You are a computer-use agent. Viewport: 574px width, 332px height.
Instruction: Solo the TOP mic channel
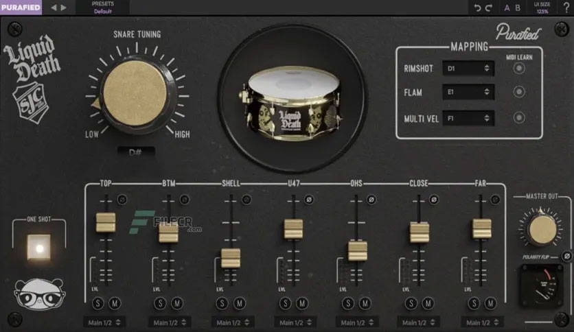coord(97,303)
